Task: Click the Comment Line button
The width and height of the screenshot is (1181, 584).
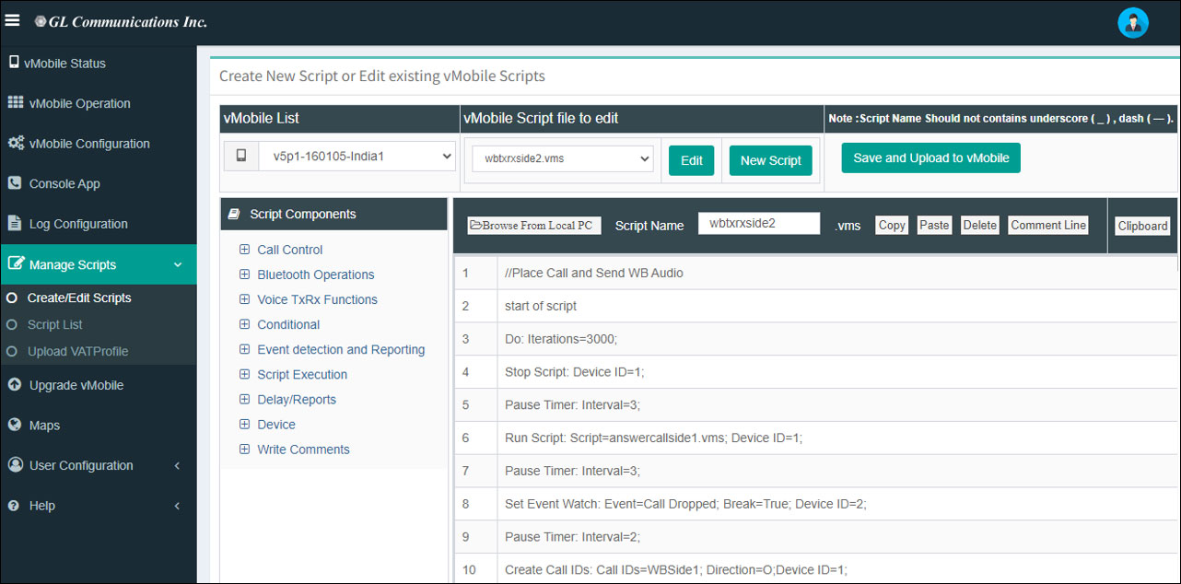Action: (x=1049, y=225)
